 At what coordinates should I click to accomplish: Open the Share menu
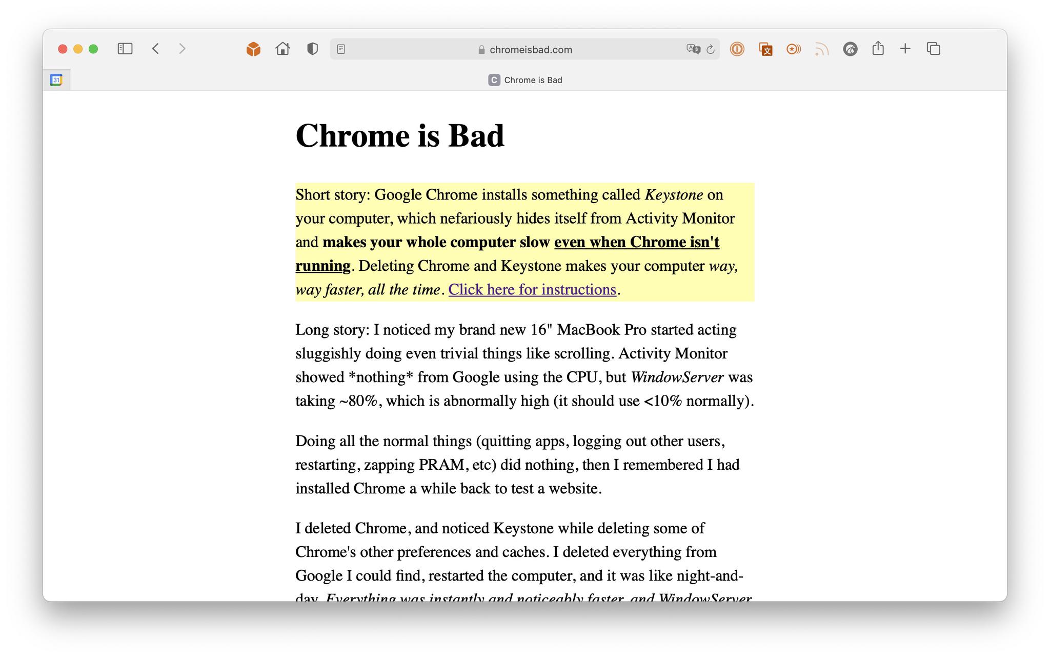coord(878,49)
